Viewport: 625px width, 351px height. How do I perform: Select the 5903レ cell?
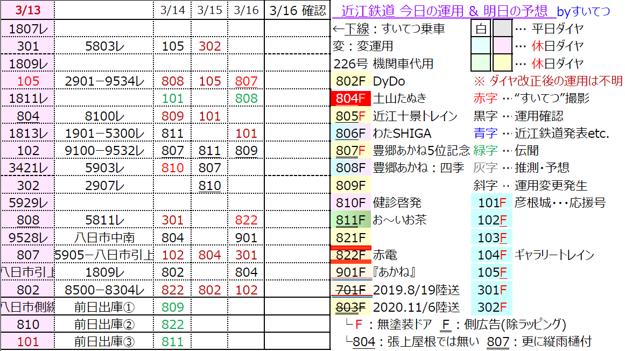(x=104, y=168)
